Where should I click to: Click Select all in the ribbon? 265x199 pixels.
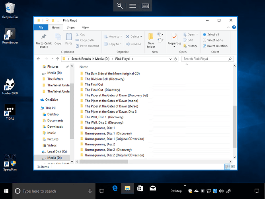[x=211, y=35]
